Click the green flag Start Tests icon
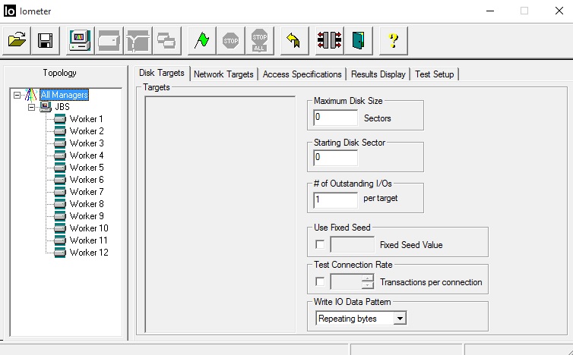Image resolution: width=573 pixels, height=355 pixels. tap(201, 40)
